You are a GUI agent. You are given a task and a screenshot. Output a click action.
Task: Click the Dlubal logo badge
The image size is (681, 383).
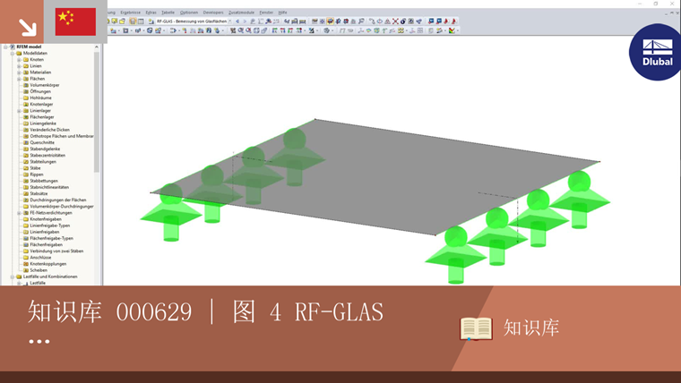click(657, 52)
